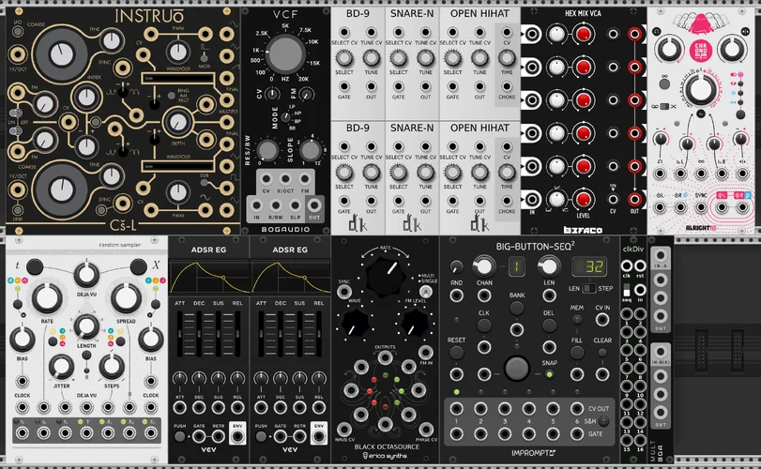Adjust the SPREAD knob on random sampler
Image resolution: width=761 pixels, height=469 pixels.
point(126,298)
